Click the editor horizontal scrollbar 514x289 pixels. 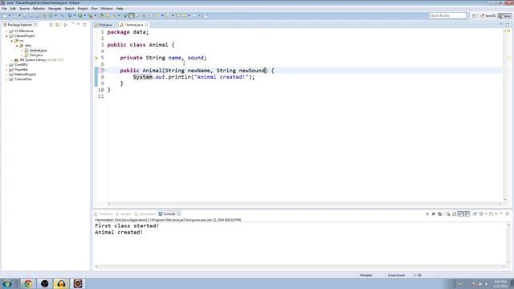point(304,204)
